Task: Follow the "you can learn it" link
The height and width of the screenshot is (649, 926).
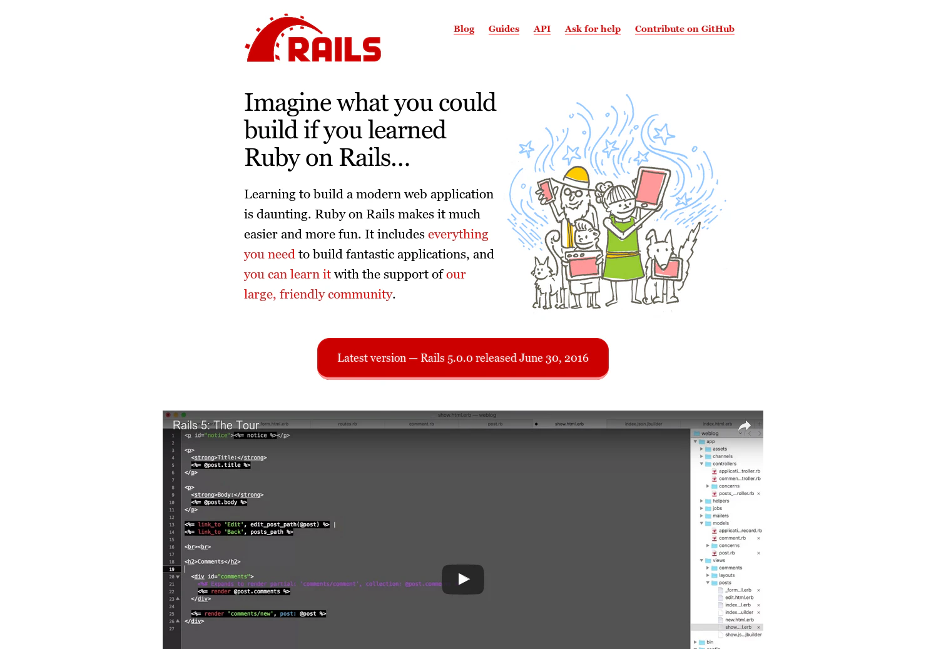Action: click(x=287, y=274)
